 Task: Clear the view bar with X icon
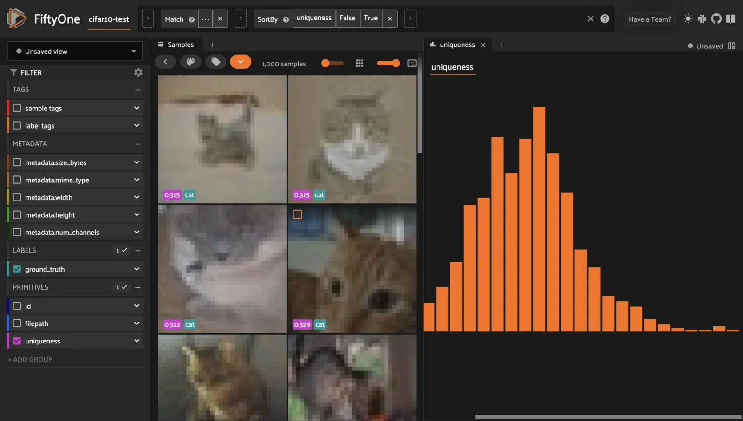click(x=591, y=19)
